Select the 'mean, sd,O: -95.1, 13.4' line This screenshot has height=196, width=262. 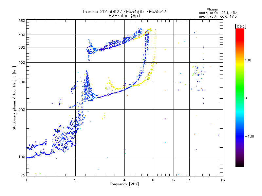click(218, 13)
